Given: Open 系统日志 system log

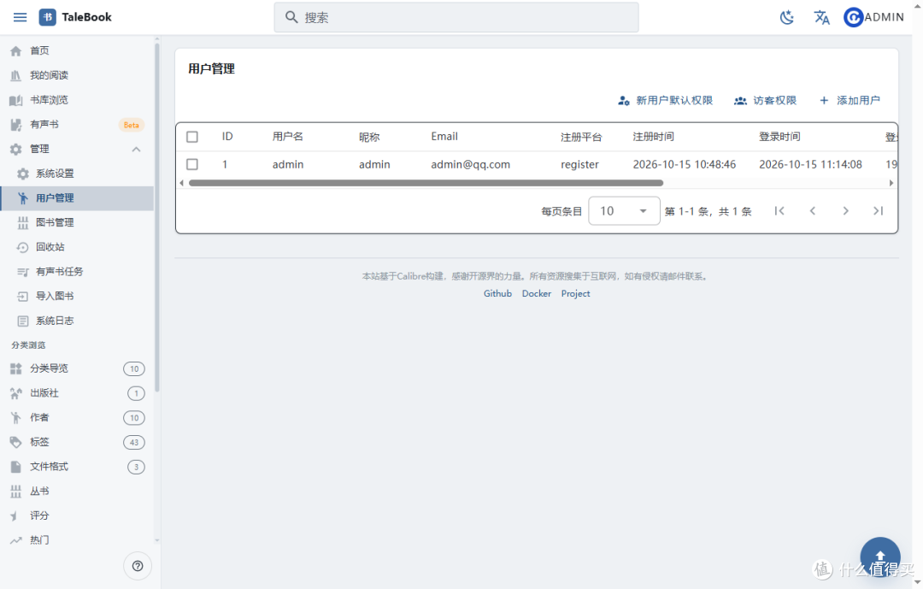Looking at the screenshot, I should [x=77, y=321].
